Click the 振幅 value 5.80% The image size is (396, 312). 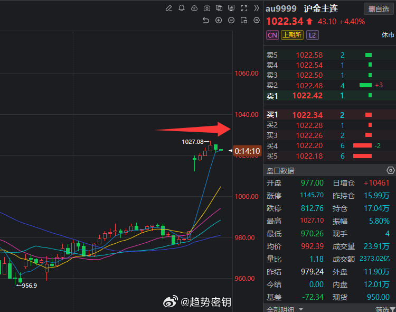point(379,221)
